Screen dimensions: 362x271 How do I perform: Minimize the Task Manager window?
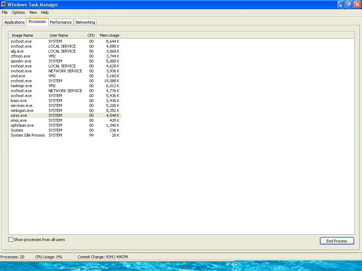(341, 4)
